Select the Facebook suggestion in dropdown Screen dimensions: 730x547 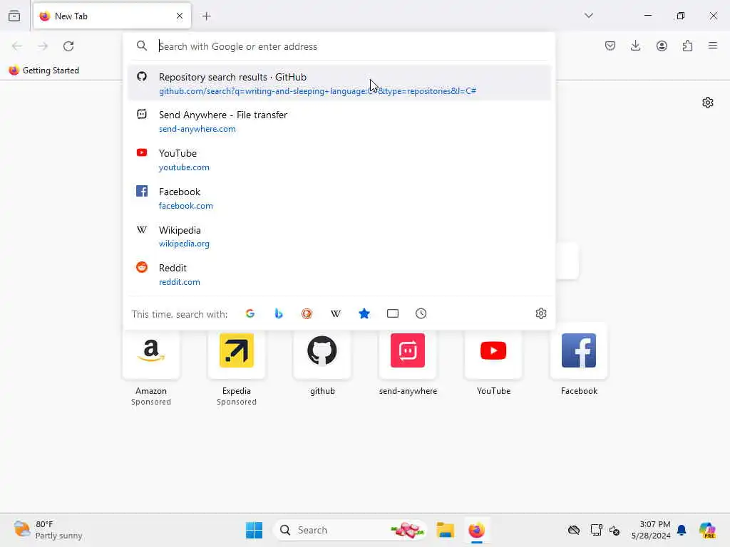(339, 198)
